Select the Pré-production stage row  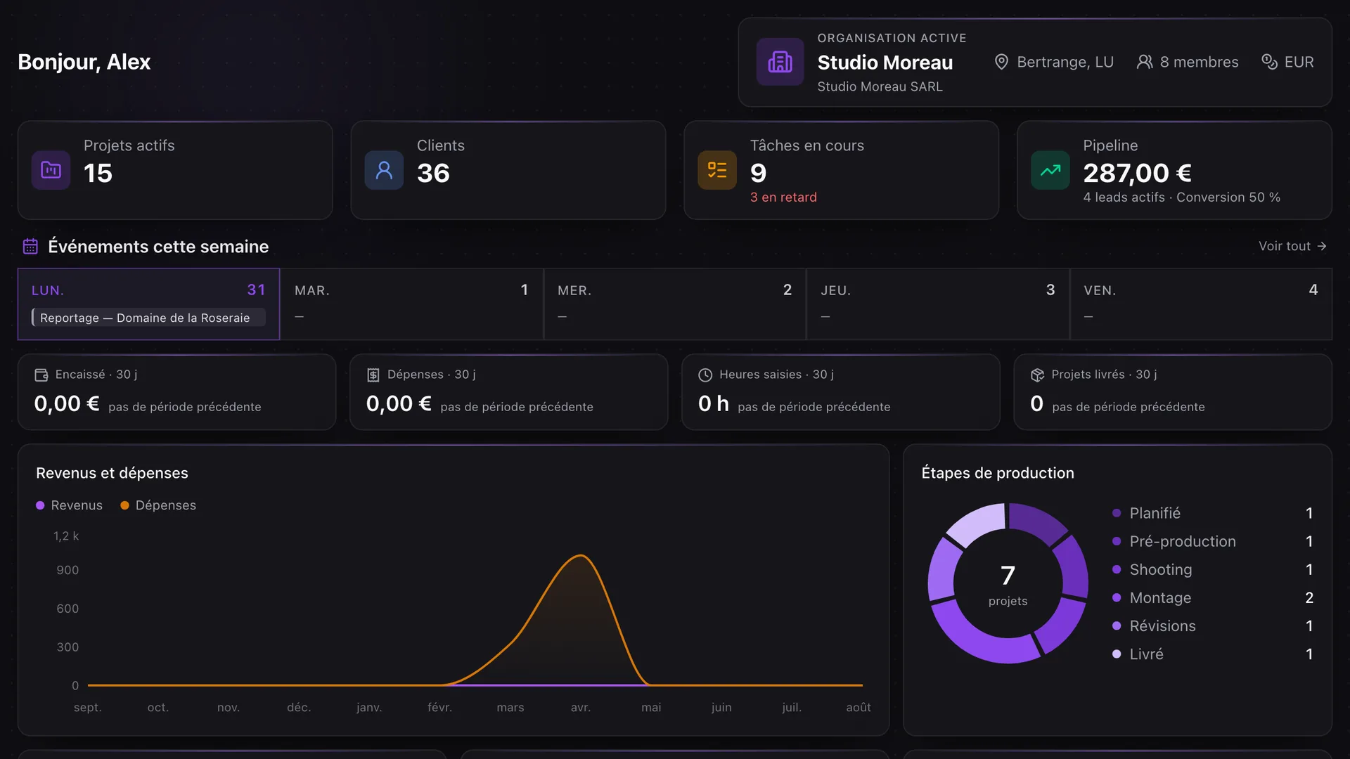click(x=1213, y=541)
